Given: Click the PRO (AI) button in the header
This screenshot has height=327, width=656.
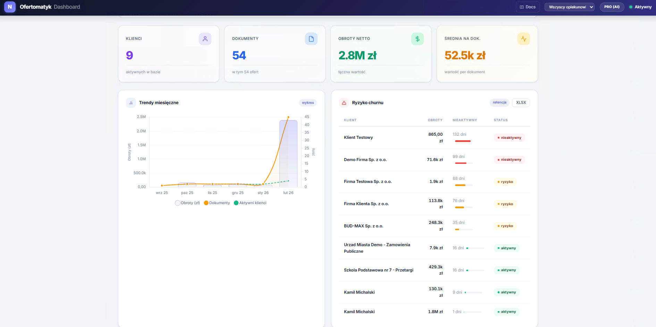Looking at the screenshot, I should click(x=612, y=7).
